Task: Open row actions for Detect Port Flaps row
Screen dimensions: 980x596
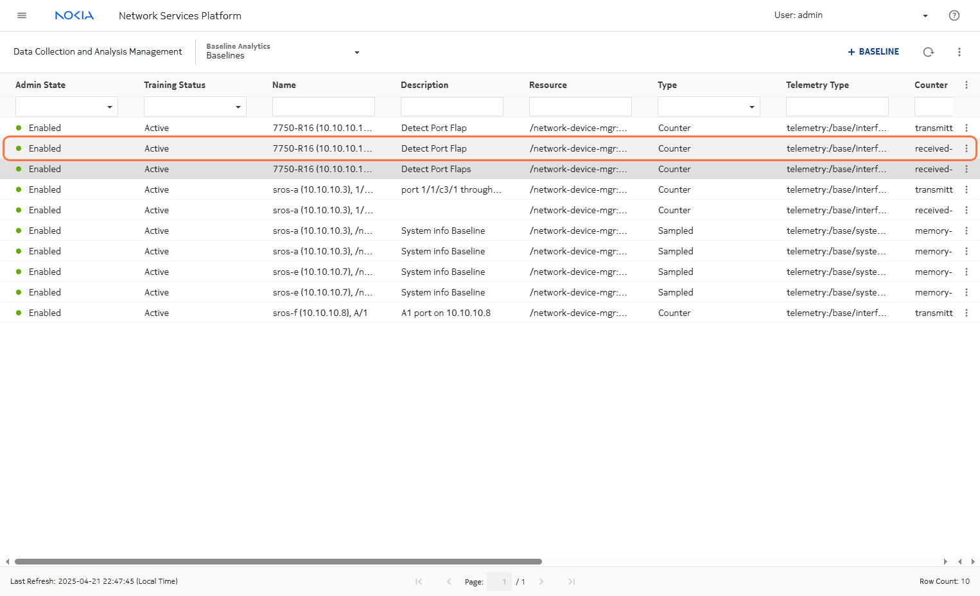Action: click(966, 169)
